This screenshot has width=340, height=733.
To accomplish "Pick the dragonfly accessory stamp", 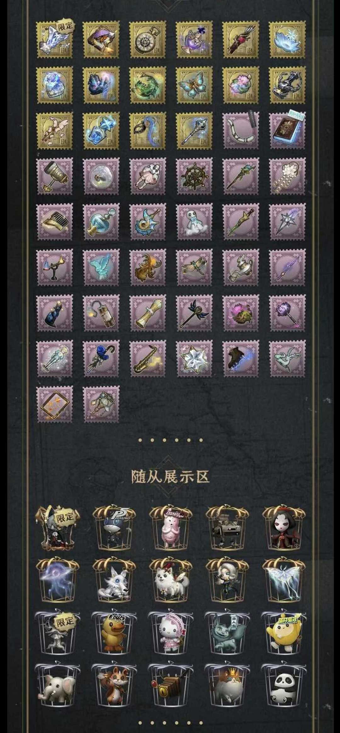I will pyautogui.click(x=194, y=268).
